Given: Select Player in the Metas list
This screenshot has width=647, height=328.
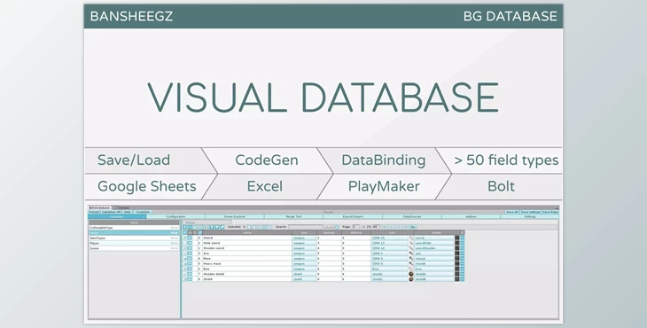Looking at the screenshot, I should [134, 244].
